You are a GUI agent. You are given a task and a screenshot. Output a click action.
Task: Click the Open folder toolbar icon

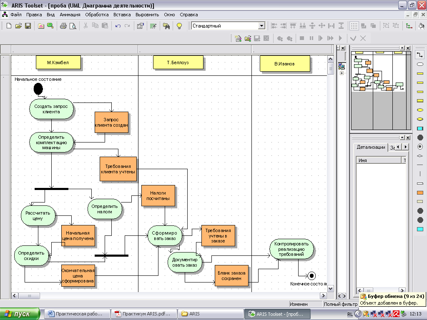[18, 26]
